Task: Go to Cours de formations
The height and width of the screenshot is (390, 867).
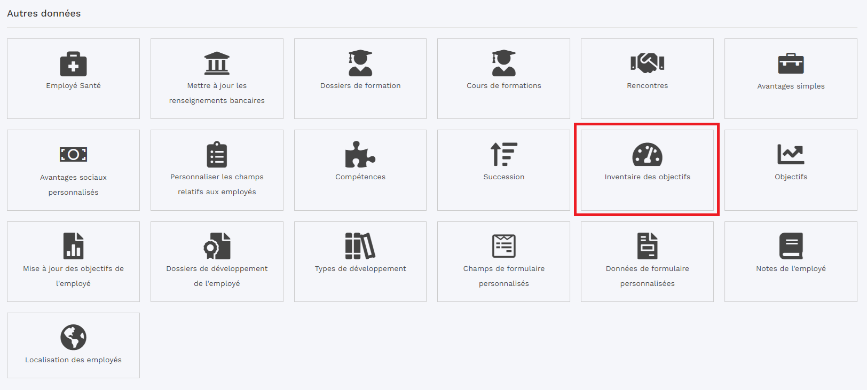Action: click(x=503, y=85)
